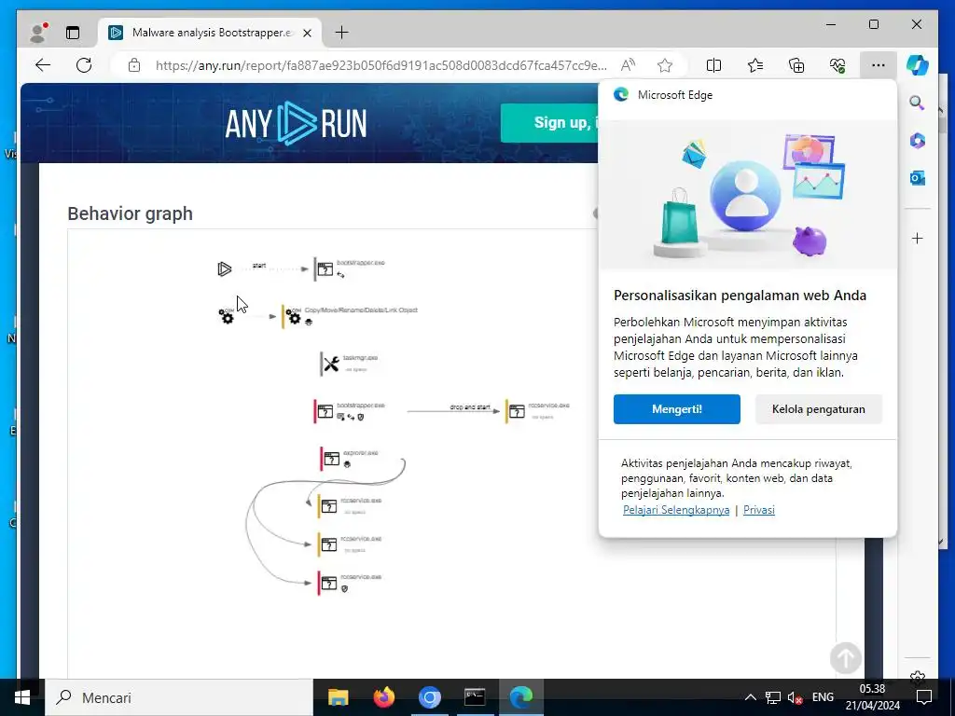Screen dimensions: 955x716
Task: Open the split screen view
Action: click(713, 65)
